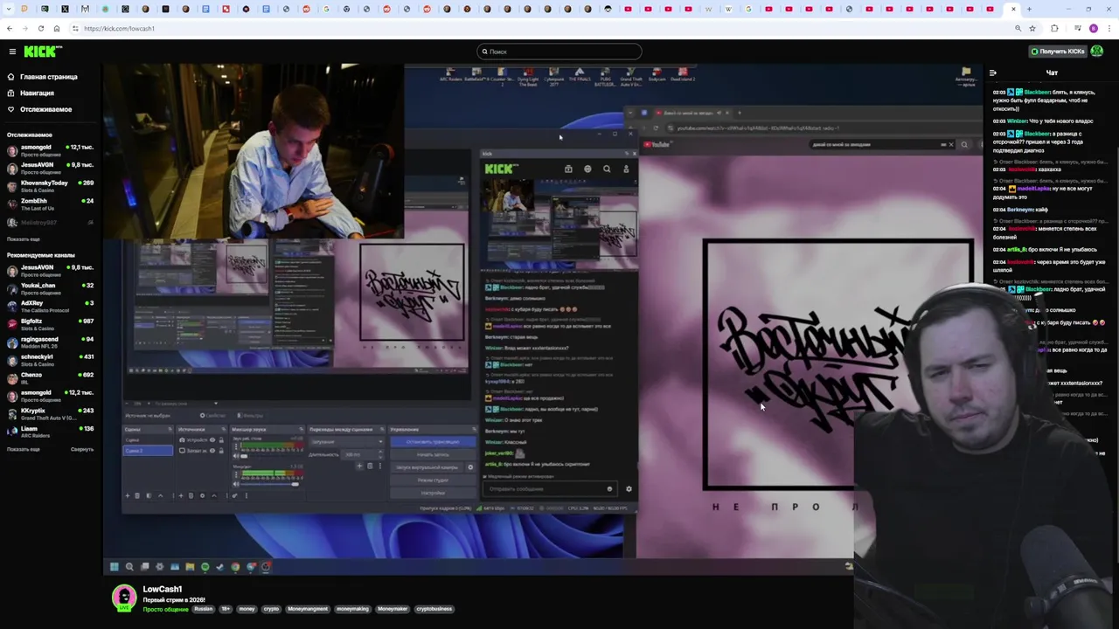The image size is (1119, 629).
Task: Open the browser media control icon
Action: coord(1076,28)
